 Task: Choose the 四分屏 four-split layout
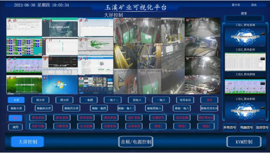click(64, 100)
